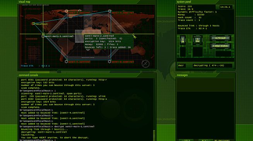
Task: Click console line 'scanning: xenti-main-2.sentinel, open ports:'
Action: point(51,94)
